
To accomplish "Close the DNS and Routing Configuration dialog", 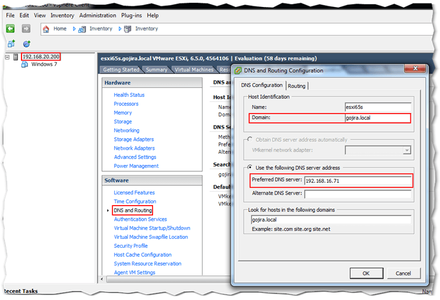I will (x=416, y=68).
